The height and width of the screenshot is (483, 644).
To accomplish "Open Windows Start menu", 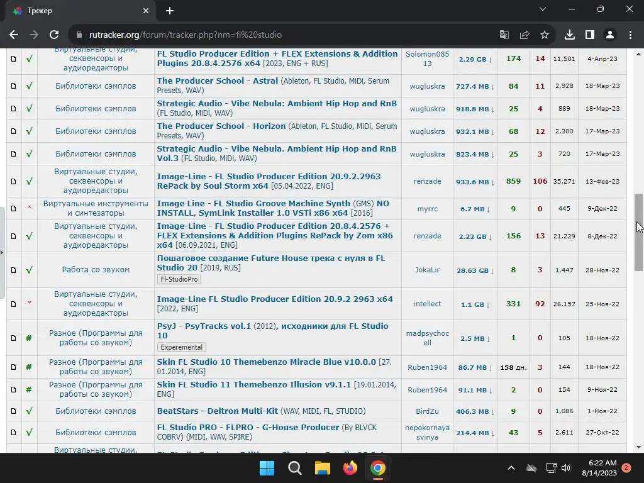I will coord(267,468).
